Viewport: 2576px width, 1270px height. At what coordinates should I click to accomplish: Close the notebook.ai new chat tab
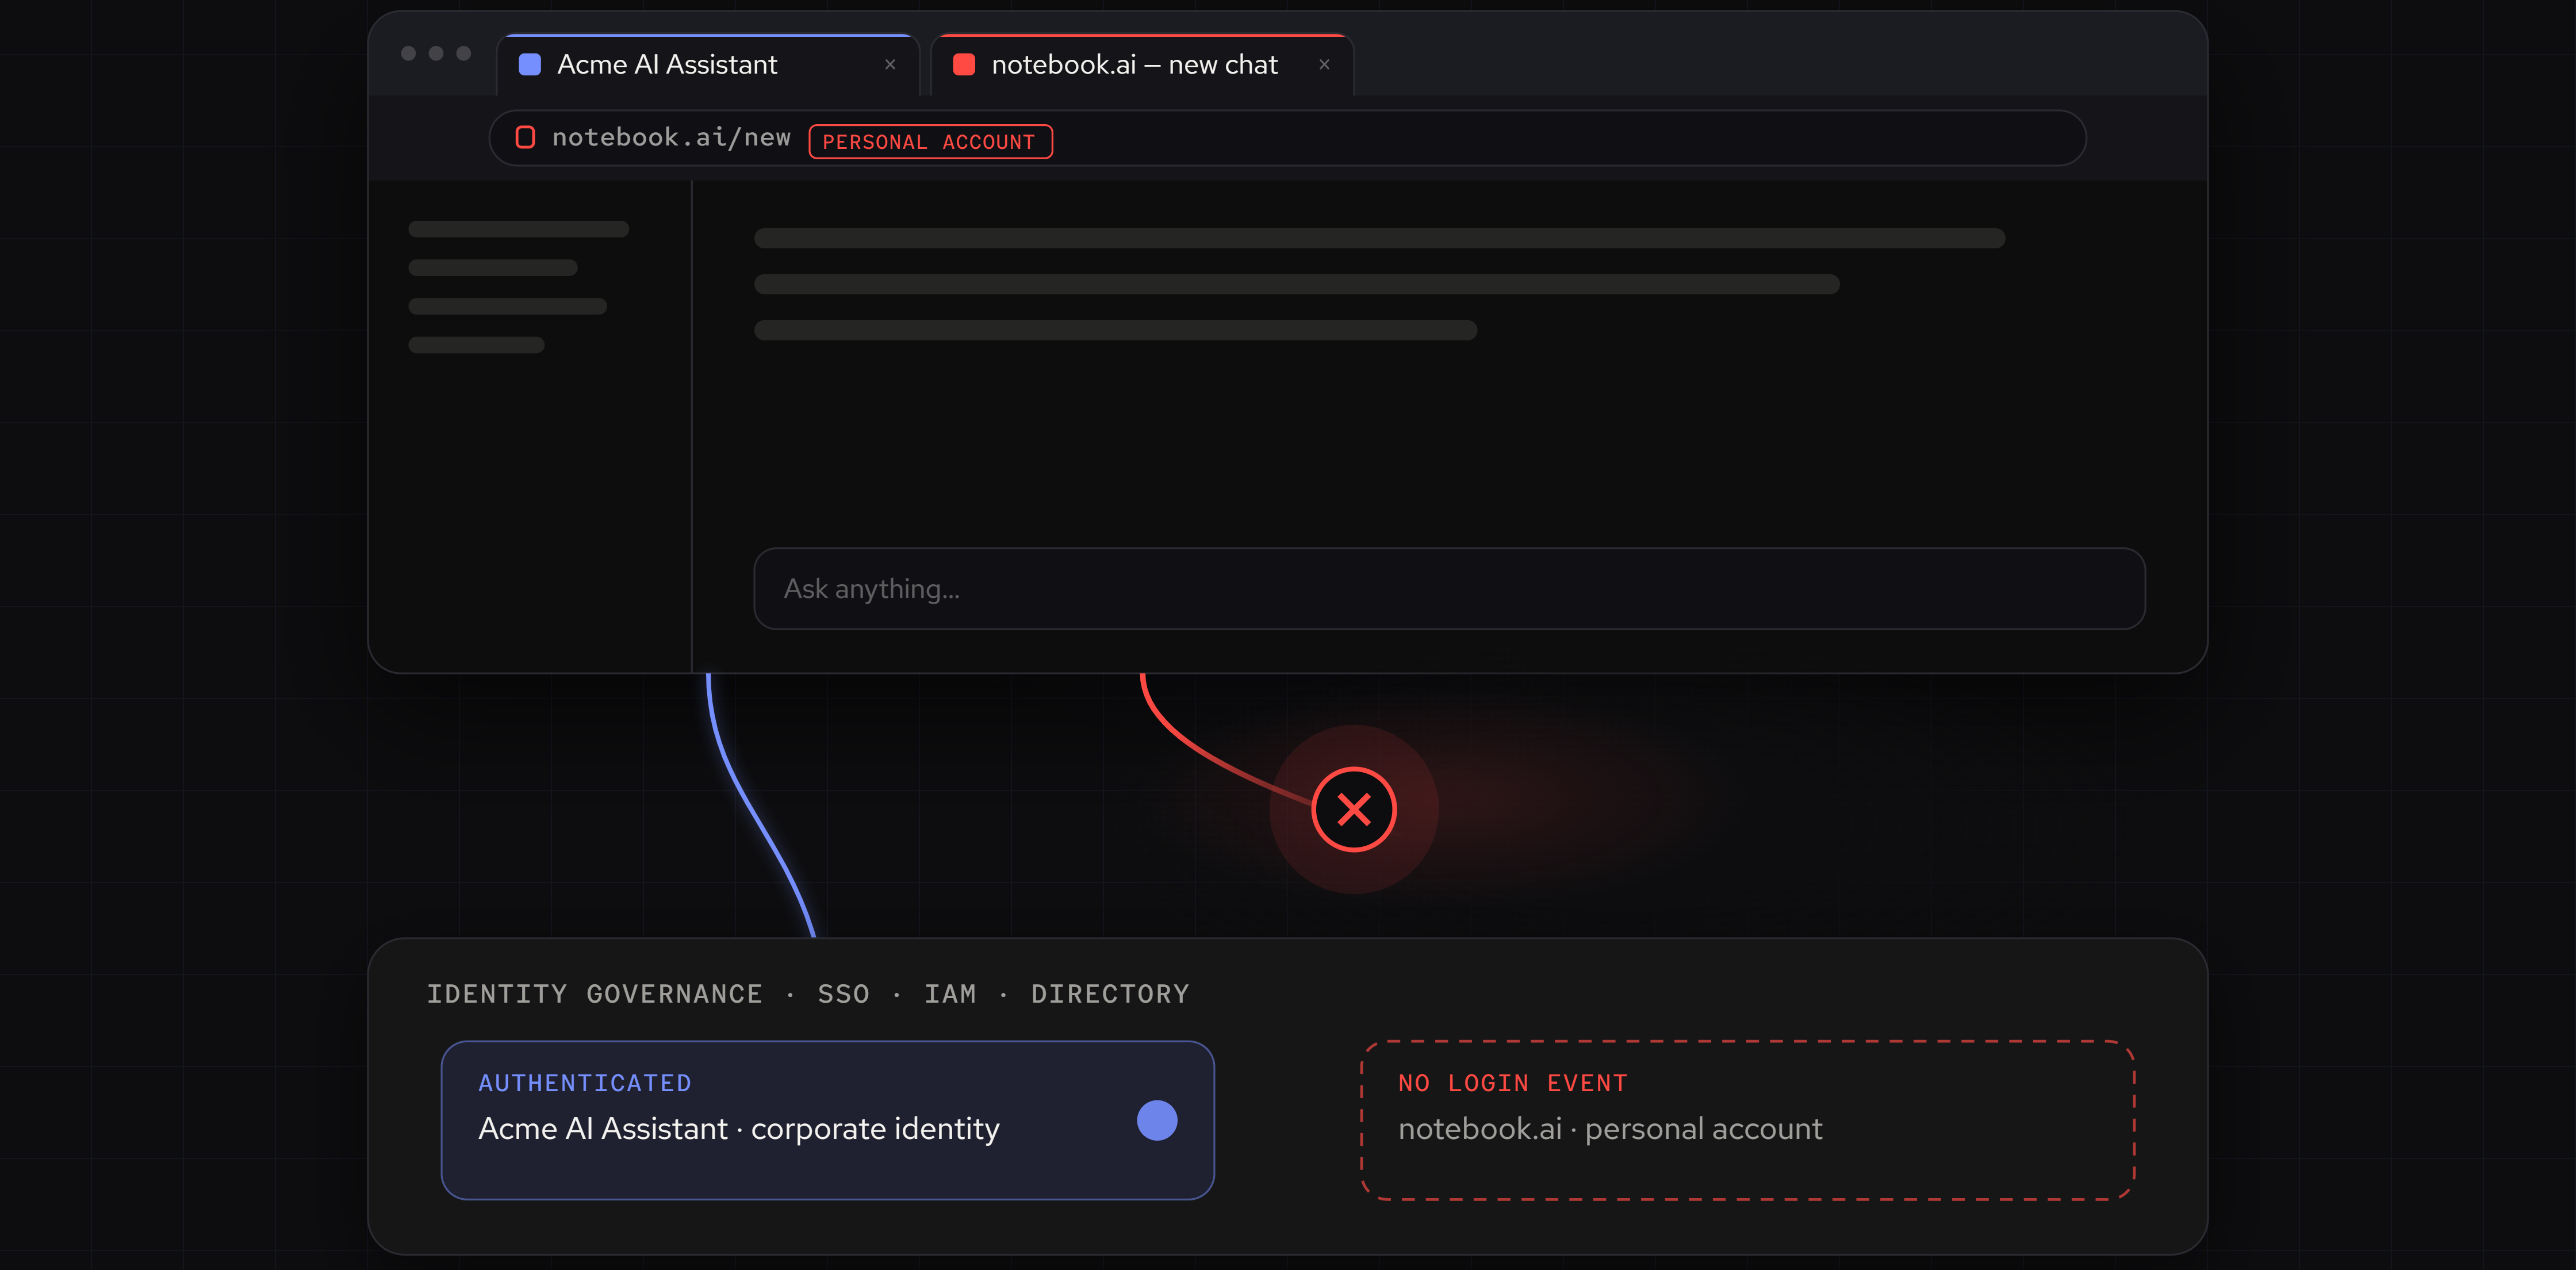point(1324,65)
